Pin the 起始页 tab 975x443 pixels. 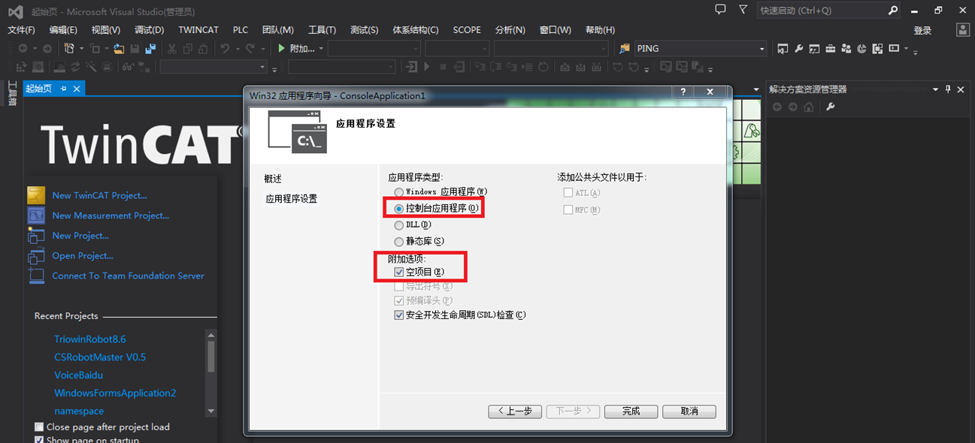pos(63,89)
